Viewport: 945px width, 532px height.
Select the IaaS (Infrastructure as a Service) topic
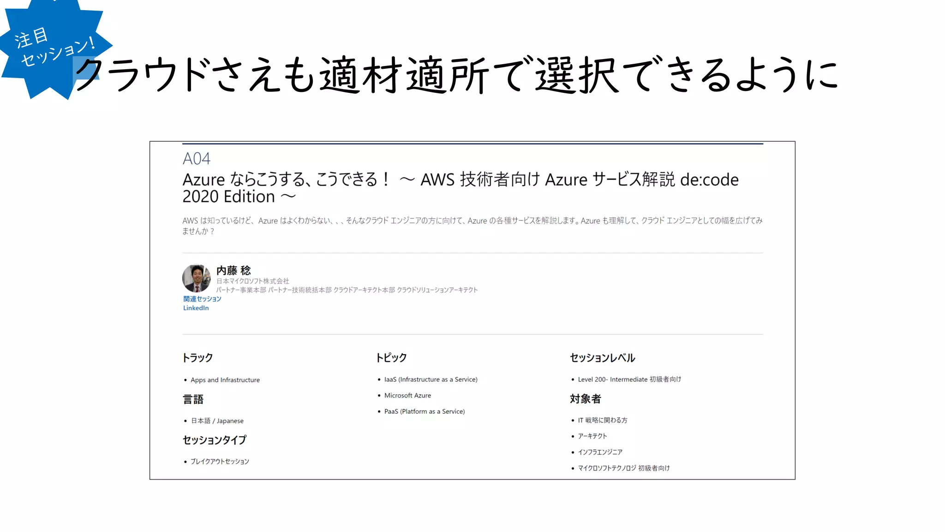tap(431, 380)
